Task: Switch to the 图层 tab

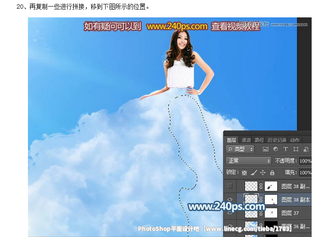Action: [231, 140]
